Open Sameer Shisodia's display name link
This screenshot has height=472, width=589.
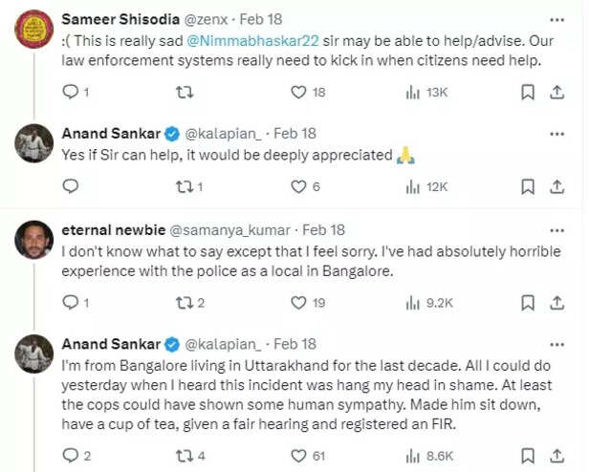pyautogui.click(x=120, y=18)
